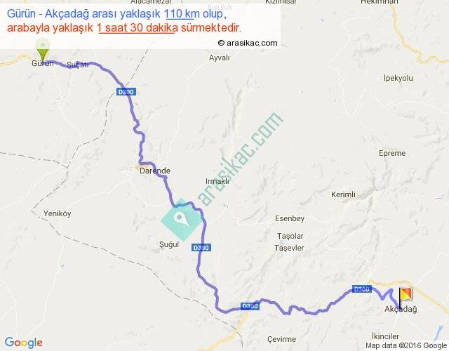449x351 pixels.
Task: Click the D300 badge near Akçadağ
Action: (x=362, y=289)
